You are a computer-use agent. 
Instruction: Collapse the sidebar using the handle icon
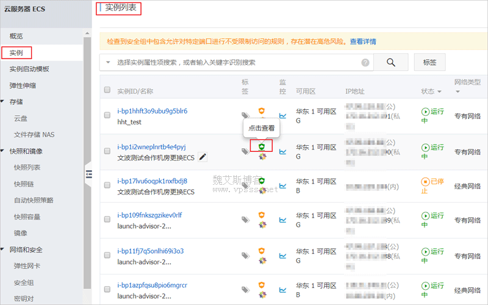point(88,174)
